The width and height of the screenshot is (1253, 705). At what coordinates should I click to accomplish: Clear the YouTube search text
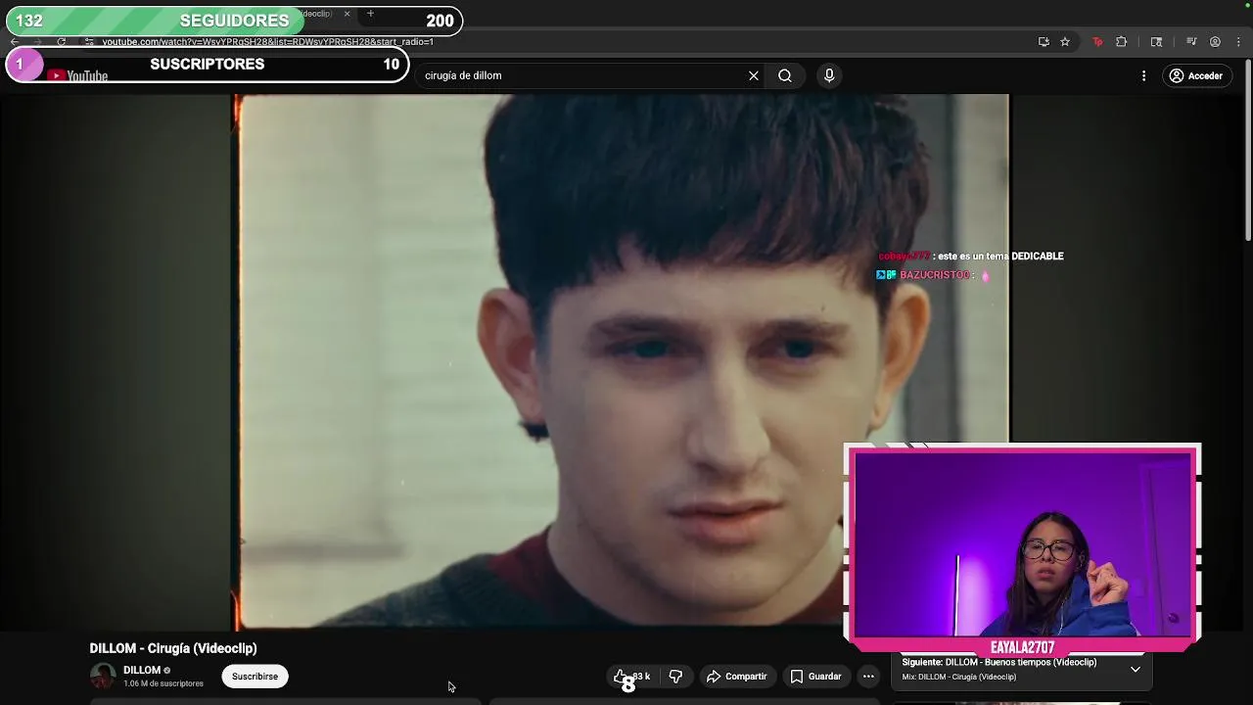(x=754, y=75)
